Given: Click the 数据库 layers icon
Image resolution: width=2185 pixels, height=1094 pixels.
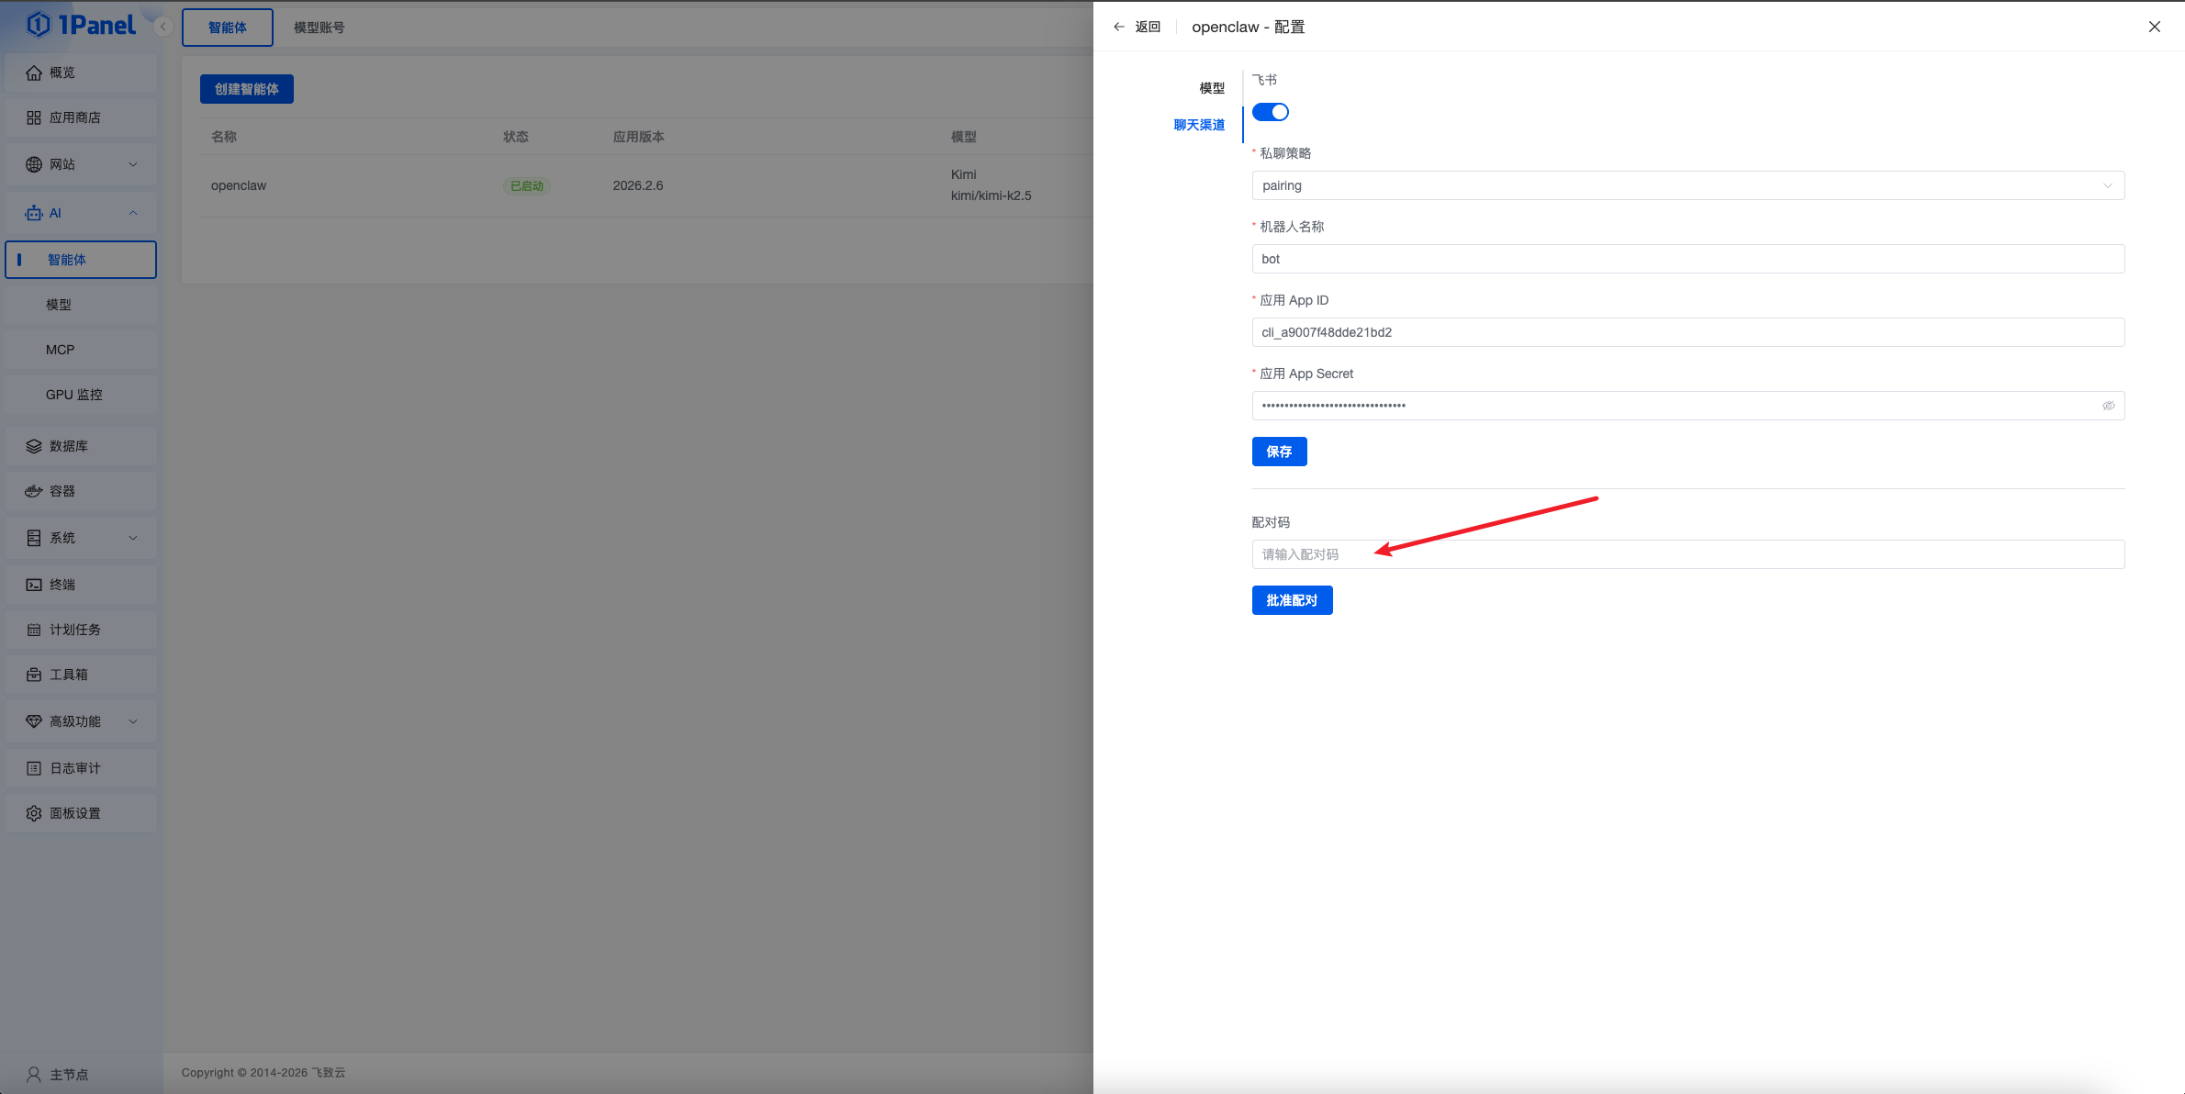Looking at the screenshot, I should tap(34, 446).
